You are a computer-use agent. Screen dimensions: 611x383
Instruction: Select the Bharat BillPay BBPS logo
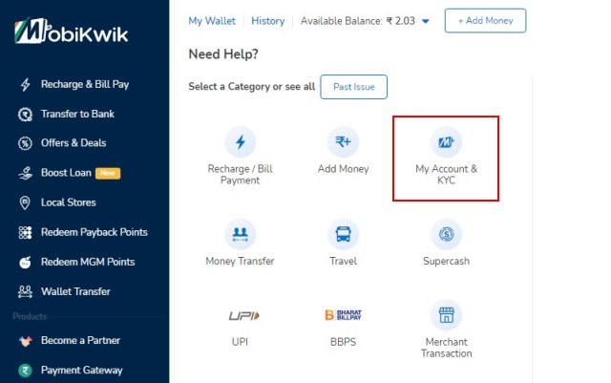pos(343,315)
